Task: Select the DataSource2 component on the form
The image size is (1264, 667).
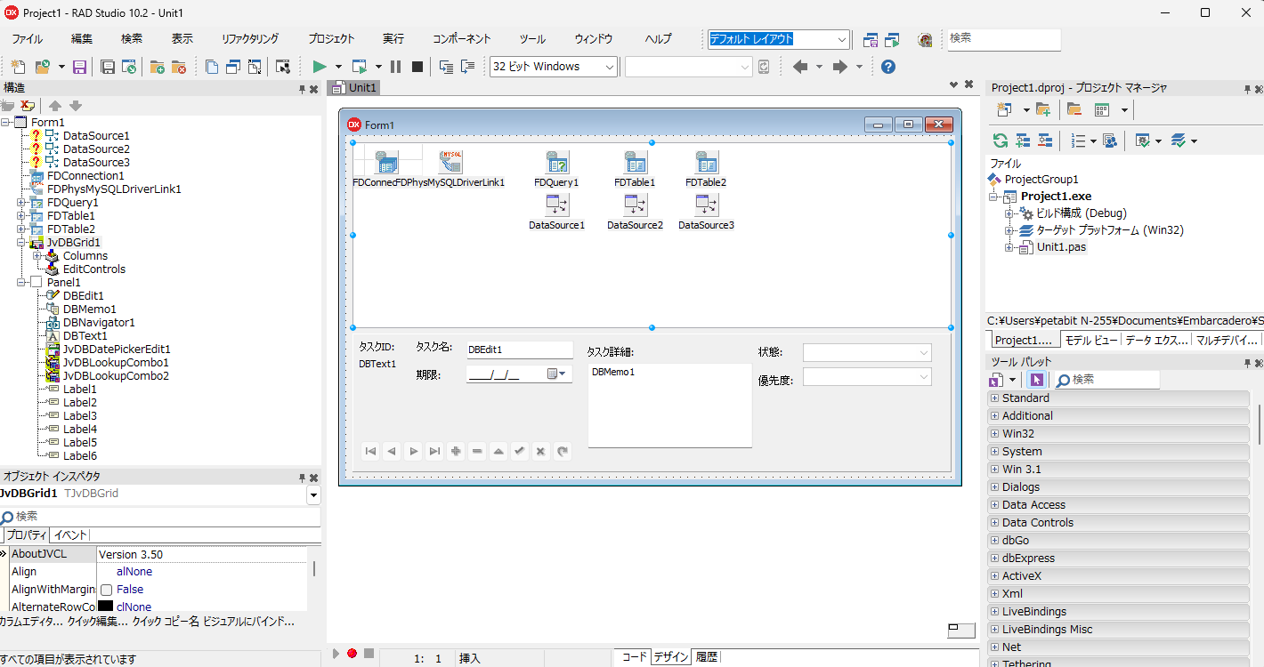Action: 635,206
